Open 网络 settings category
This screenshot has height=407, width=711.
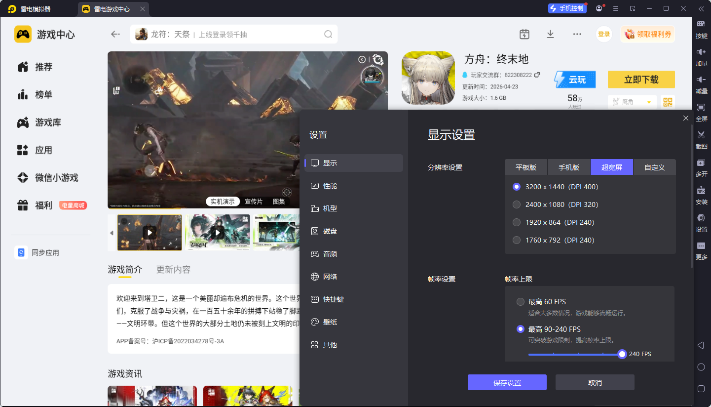[354, 277]
